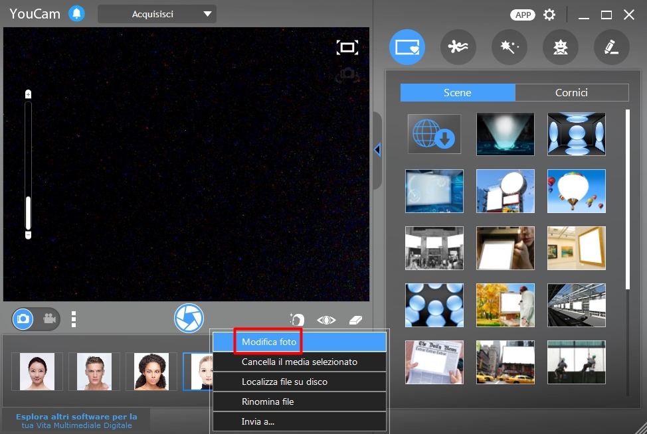
Task: Switch to photo capture mode
Action: point(23,319)
